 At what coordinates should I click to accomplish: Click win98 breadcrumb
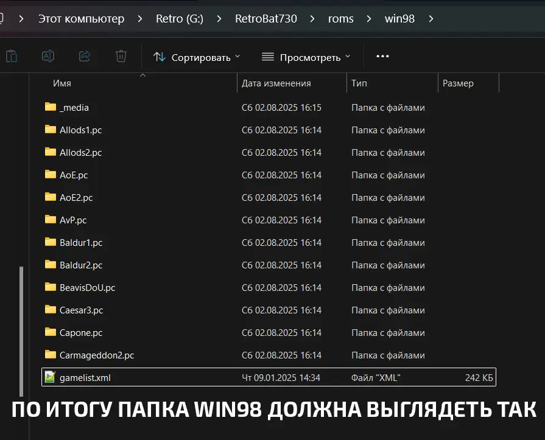[x=399, y=18]
